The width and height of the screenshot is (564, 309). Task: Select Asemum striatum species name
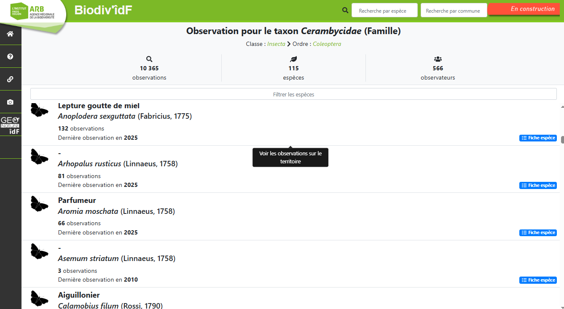pos(88,258)
